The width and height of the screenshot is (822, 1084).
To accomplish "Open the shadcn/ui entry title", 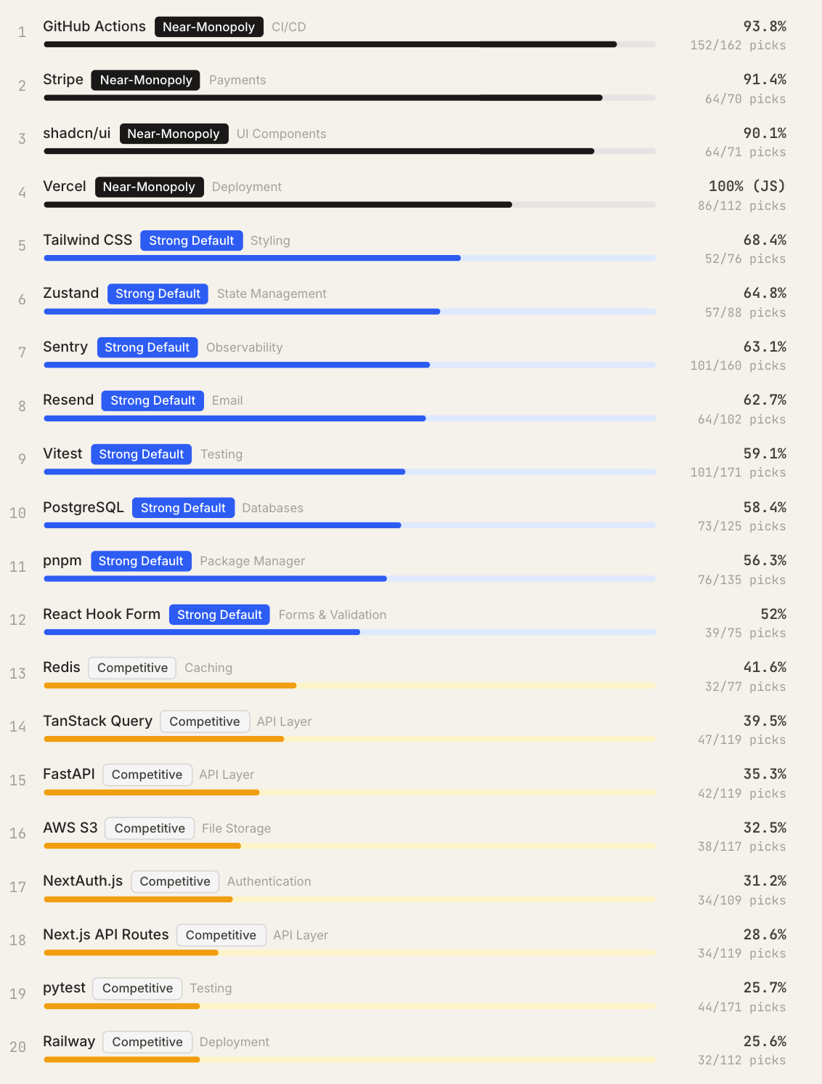I will (77, 134).
